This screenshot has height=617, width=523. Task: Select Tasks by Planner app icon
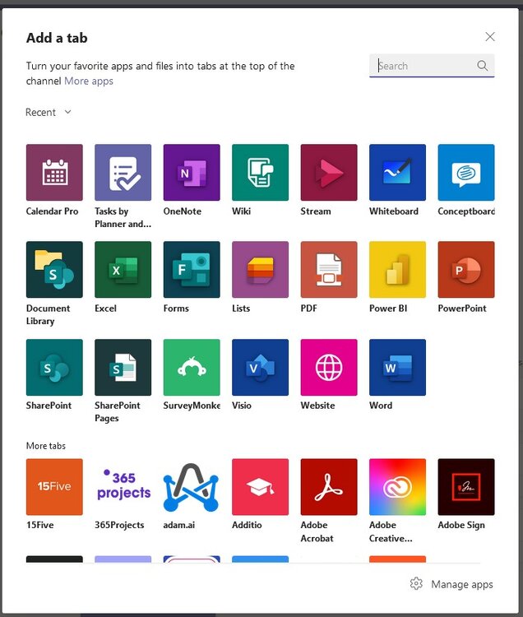coord(123,173)
